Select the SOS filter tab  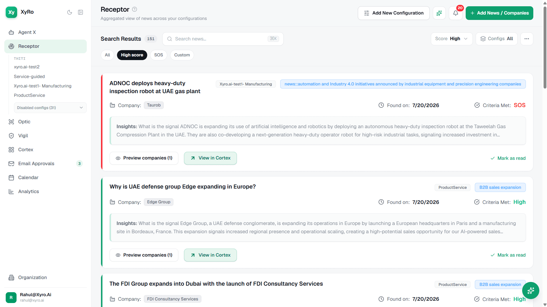[159, 55]
